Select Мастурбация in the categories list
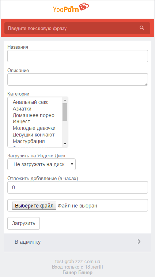 (29, 141)
